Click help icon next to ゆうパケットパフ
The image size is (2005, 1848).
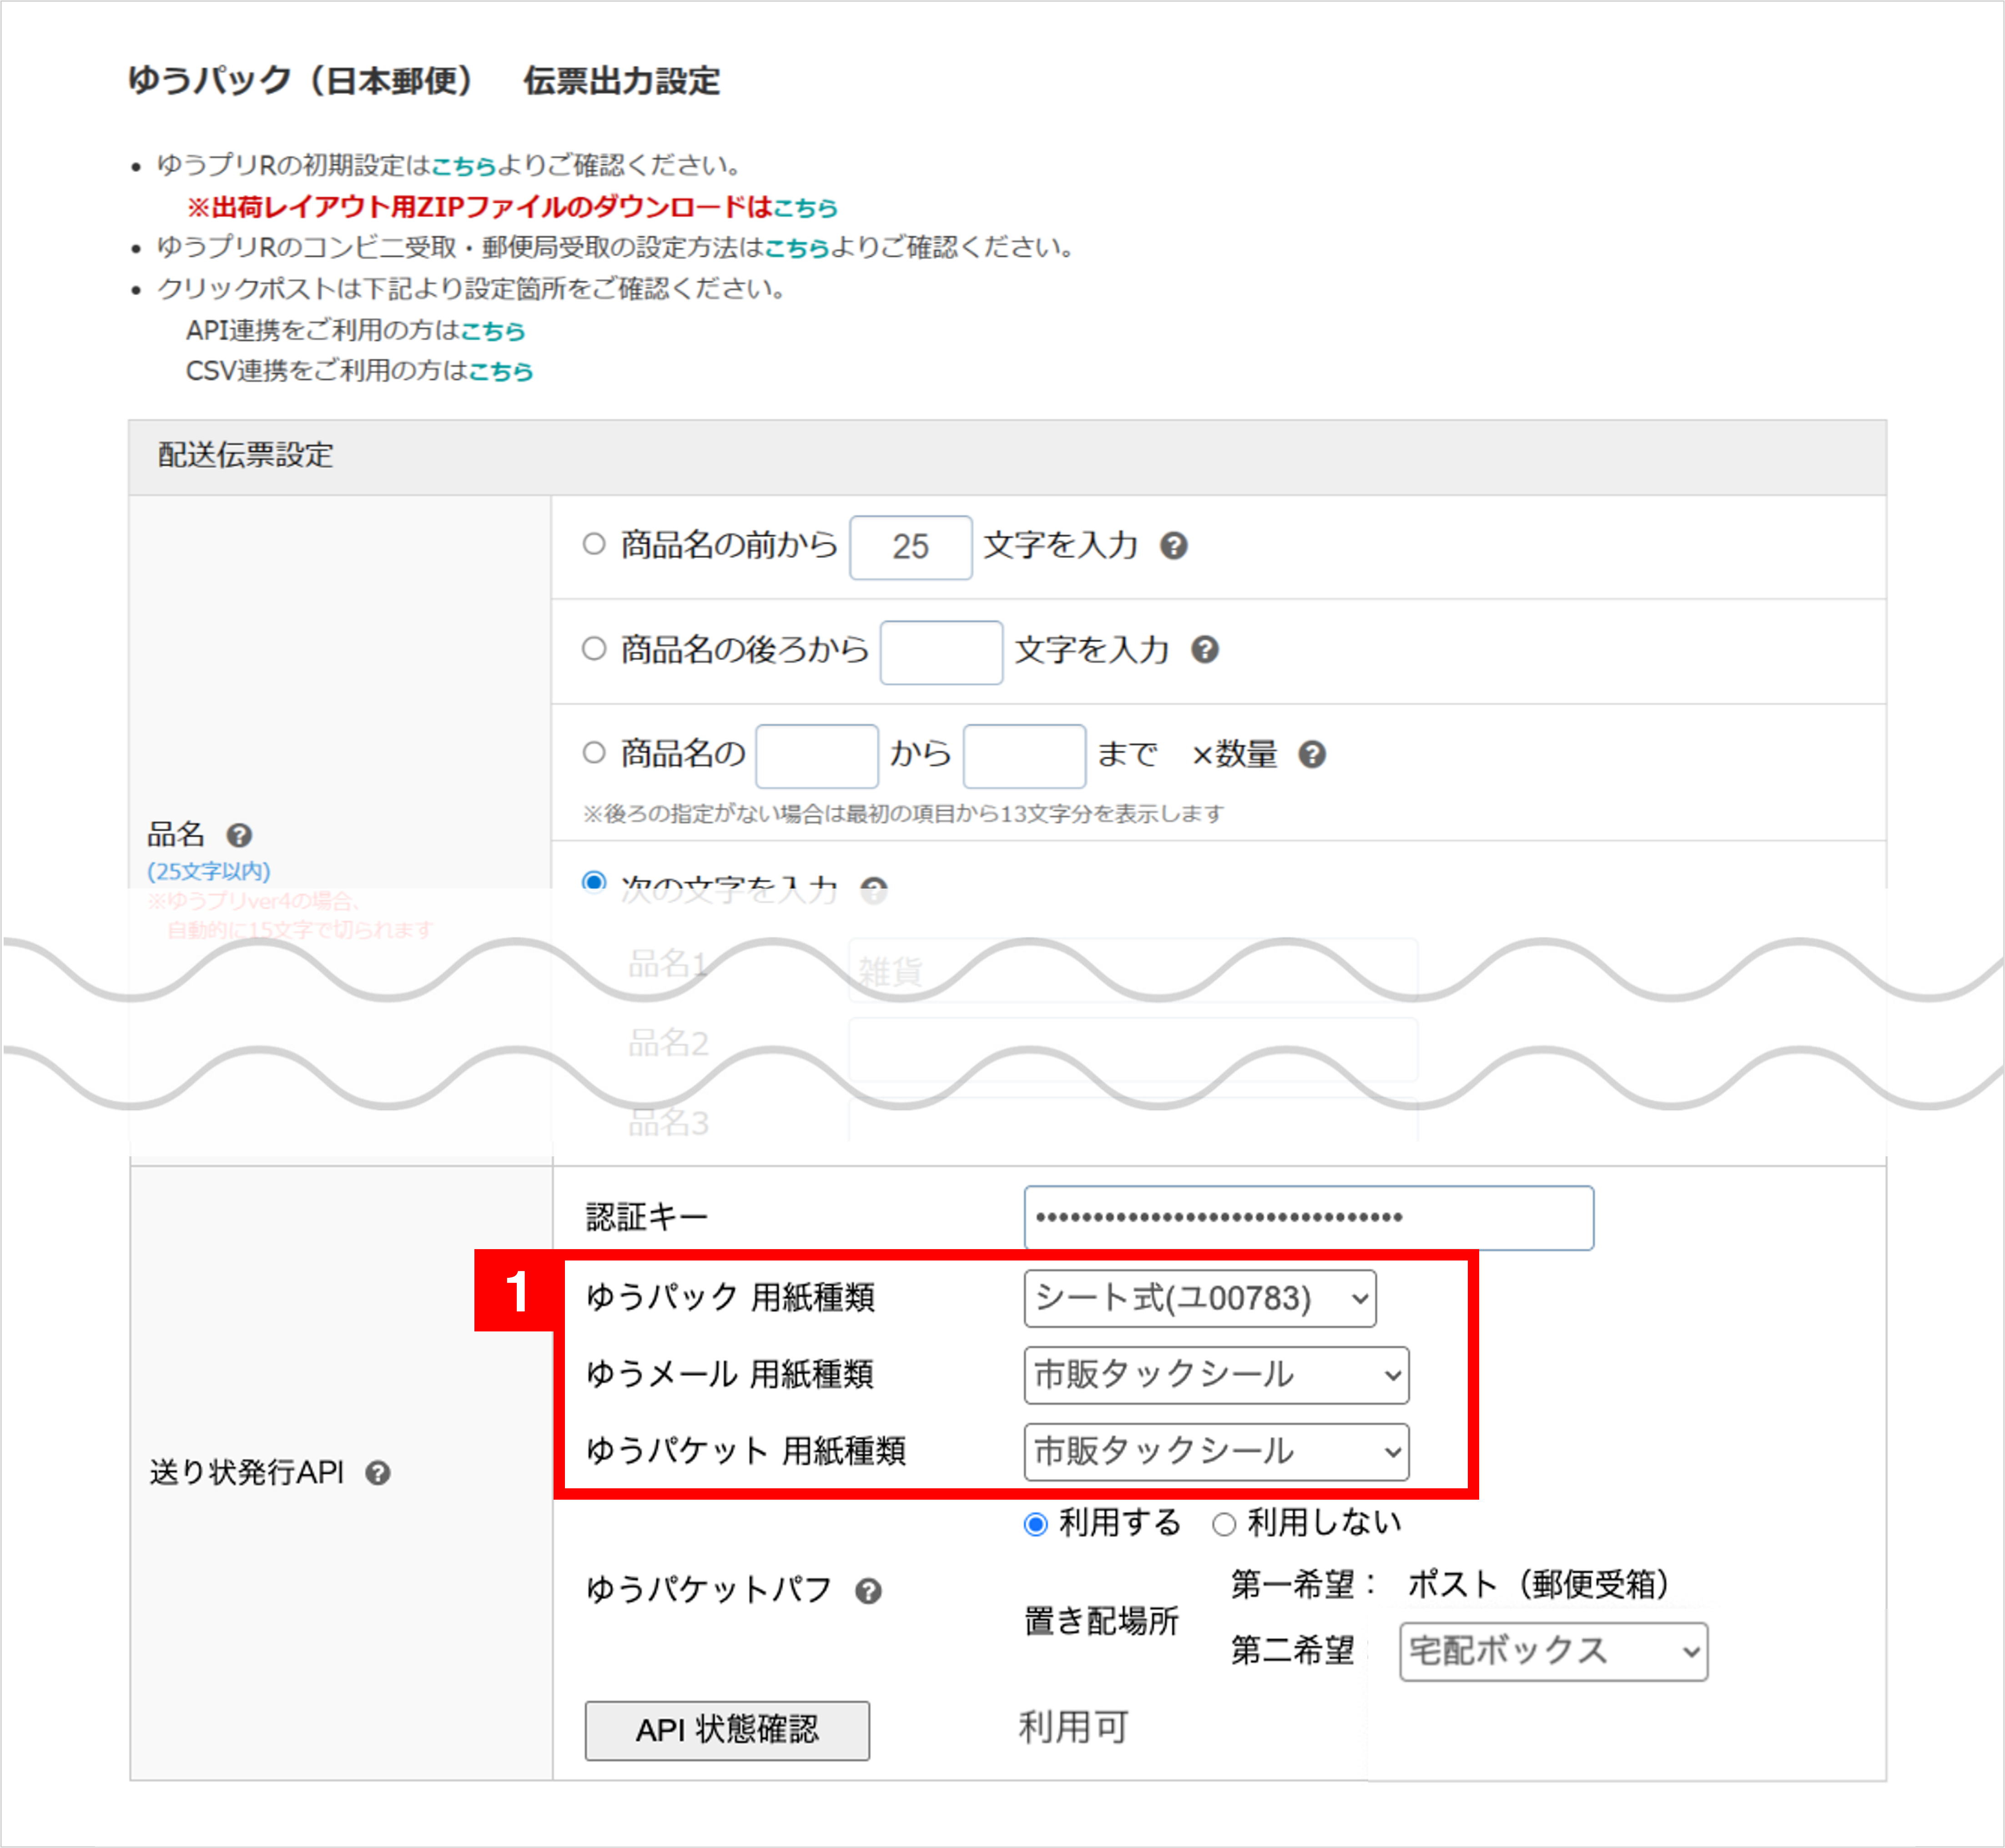(868, 1591)
